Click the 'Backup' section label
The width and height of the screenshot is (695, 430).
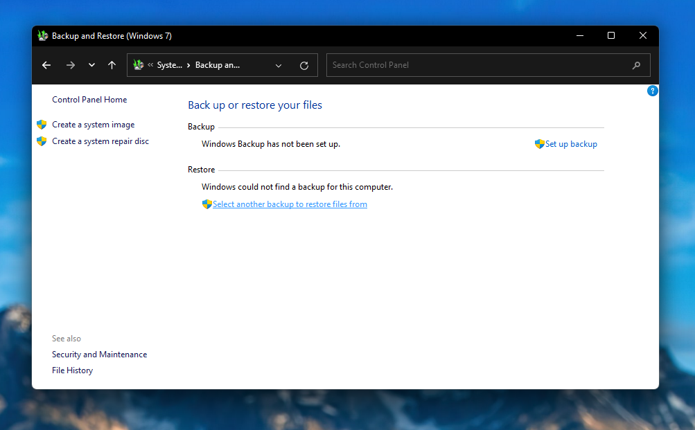[201, 127]
